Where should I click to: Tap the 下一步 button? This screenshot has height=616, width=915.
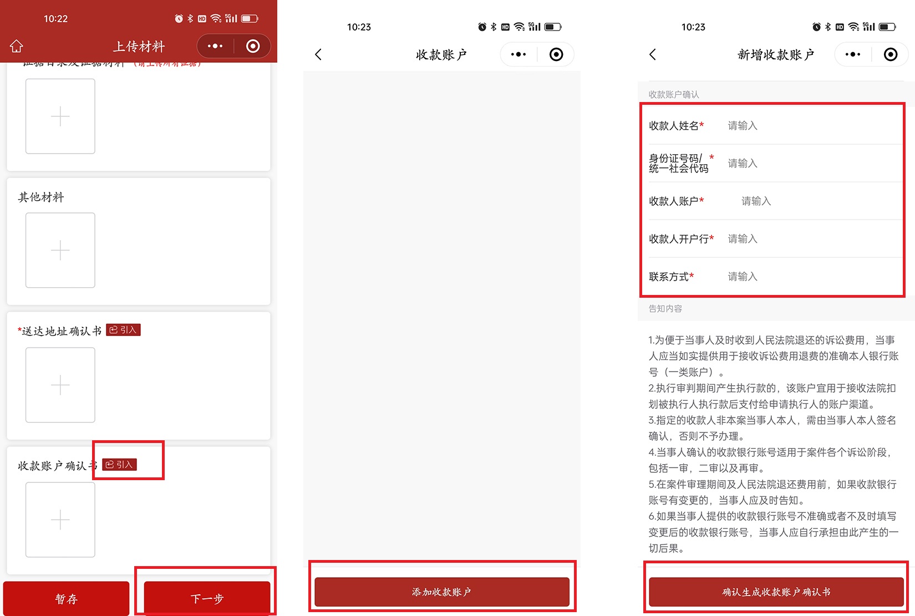[x=207, y=598]
